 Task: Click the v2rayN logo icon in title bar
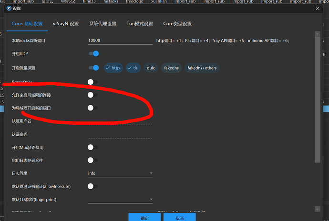click(x=9, y=8)
